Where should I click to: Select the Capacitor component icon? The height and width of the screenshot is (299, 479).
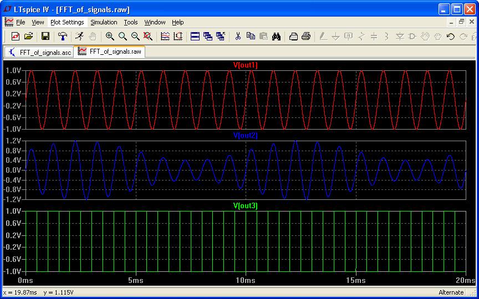(374, 37)
